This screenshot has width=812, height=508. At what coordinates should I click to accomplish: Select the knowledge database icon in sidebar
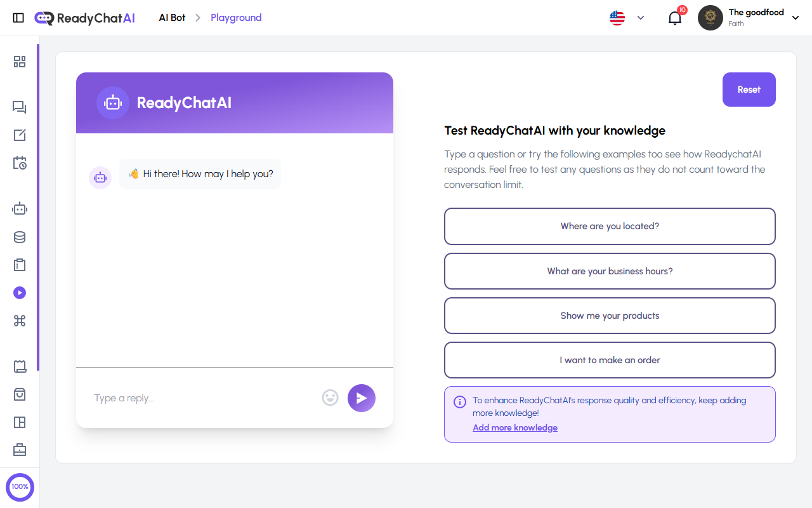tap(20, 237)
